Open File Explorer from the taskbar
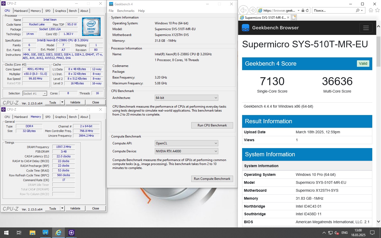381x238 pixels. pyautogui.click(x=32, y=233)
